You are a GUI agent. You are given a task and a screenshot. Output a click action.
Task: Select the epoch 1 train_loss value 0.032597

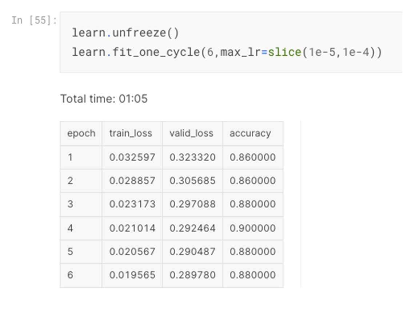(132, 157)
